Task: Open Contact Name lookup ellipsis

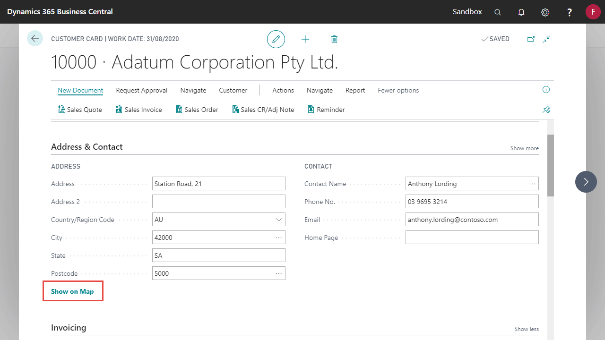Action: (532, 184)
